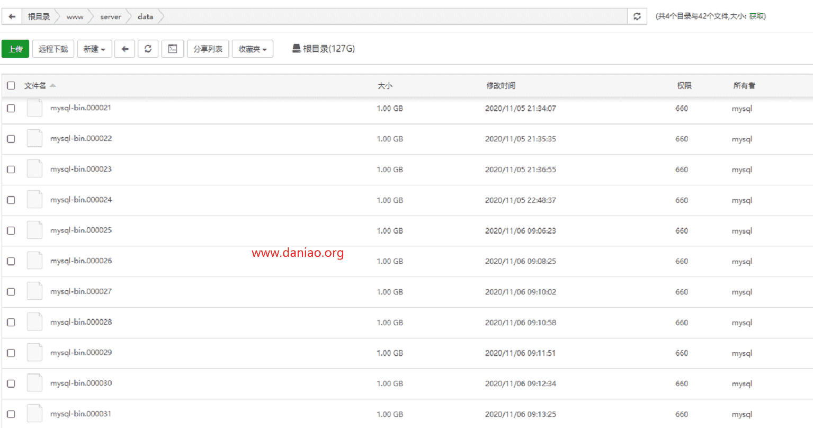The height and width of the screenshot is (428, 813).
Task: Click file icon of mysql-bin.000028
Action: [x=34, y=322]
